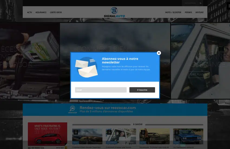Screen dimensions: 230x149
Task: Open the CARTE GRISE menu item
Action: tap(56, 12)
